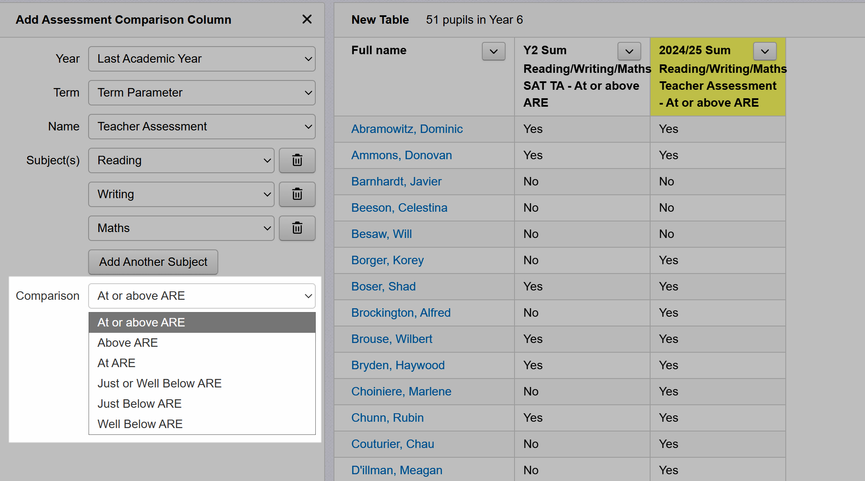Expand the Year dropdown
This screenshot has width=865, height=481.
point(202,59)
